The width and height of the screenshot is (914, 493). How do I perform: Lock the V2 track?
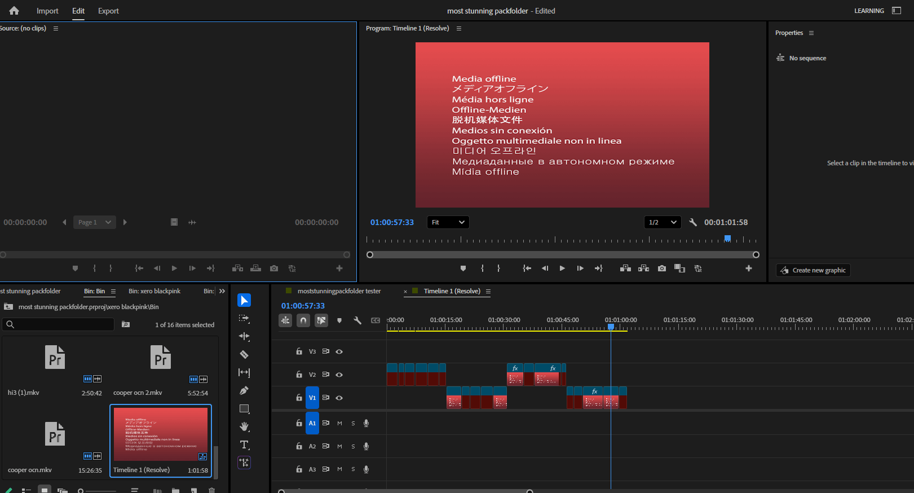pos(299,375)
